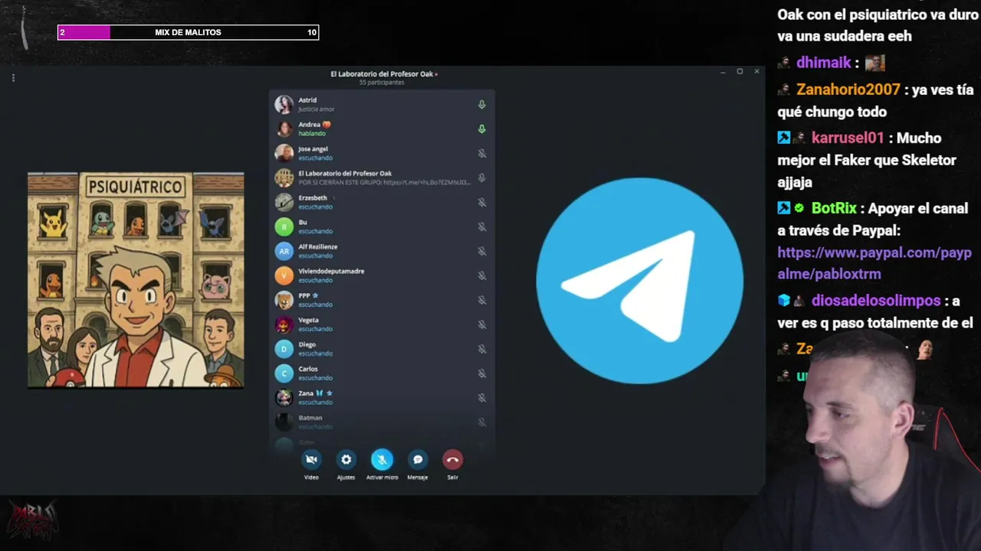Open the Mensaje chat button
Viewport: 981px width, 551px height.
pos(418,459)
